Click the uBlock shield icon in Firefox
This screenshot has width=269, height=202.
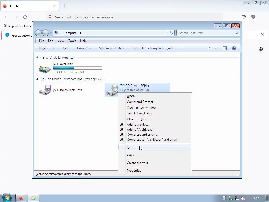coord(253,17)
